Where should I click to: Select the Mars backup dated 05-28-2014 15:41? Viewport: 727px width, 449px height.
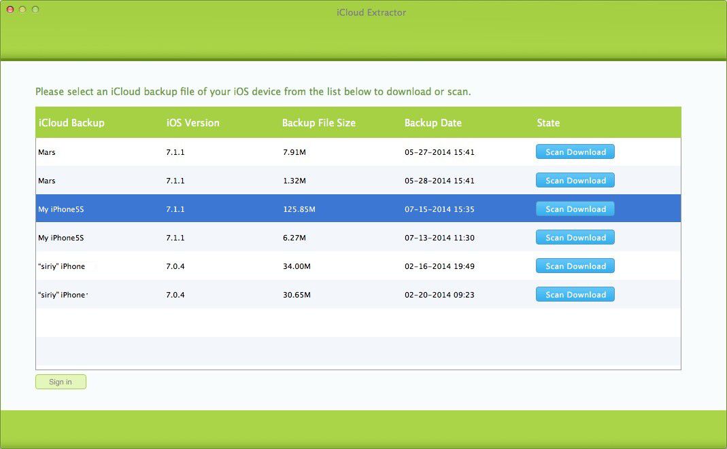(x=358, y=181)
